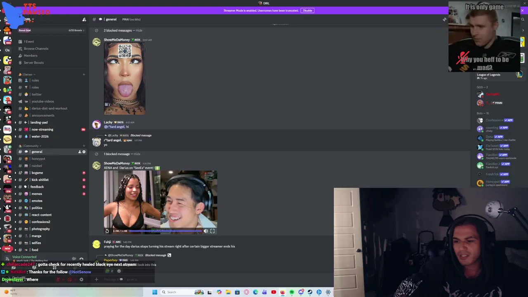Open the Os server icon
Viewport: 528px width, 297px height.
[7, 50]
